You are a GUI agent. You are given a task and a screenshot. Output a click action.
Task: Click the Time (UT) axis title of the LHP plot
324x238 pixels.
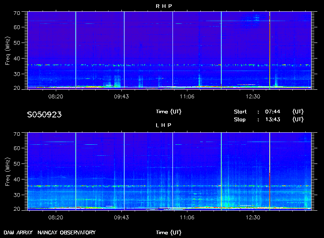pyautogui.click(x=169, y=233)
